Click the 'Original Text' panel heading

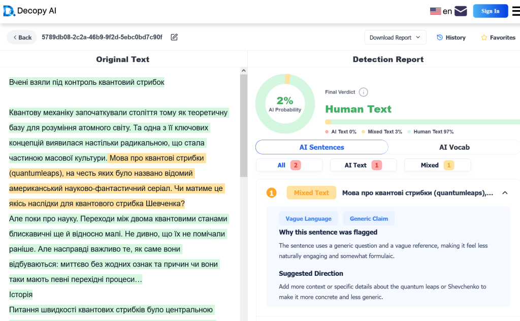(x=123, y=59)
